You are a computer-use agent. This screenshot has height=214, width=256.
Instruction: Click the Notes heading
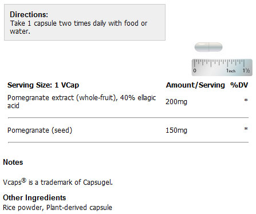(13, 163)
